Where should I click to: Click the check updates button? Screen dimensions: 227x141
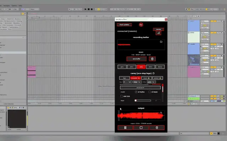coord(124,25)
